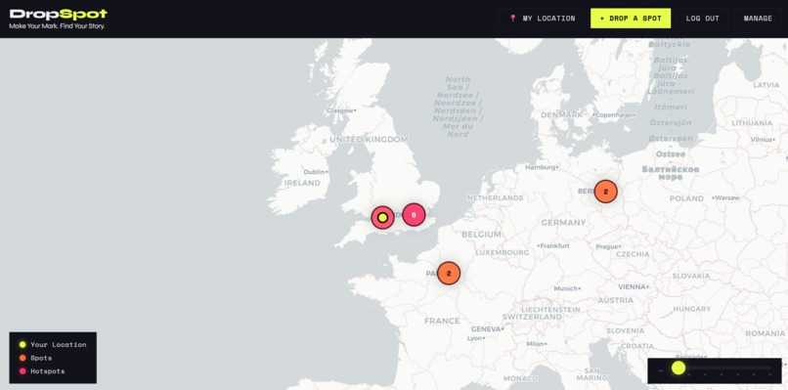Click the BELGIUM country label

pos(481,235)
